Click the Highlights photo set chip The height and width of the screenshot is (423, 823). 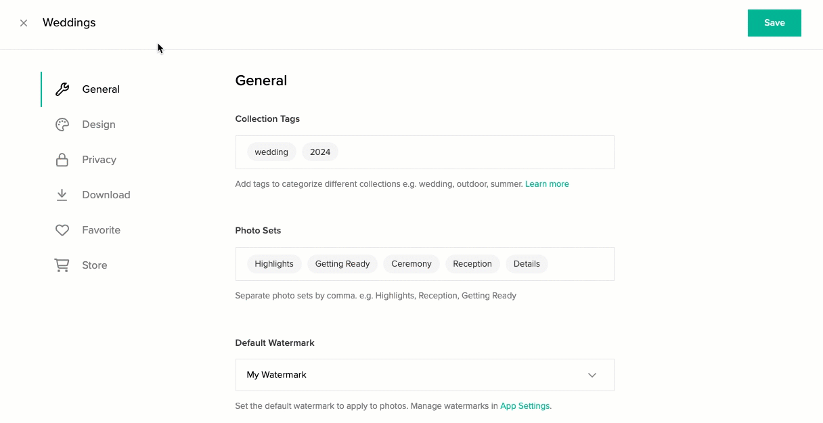pos(274,264)
